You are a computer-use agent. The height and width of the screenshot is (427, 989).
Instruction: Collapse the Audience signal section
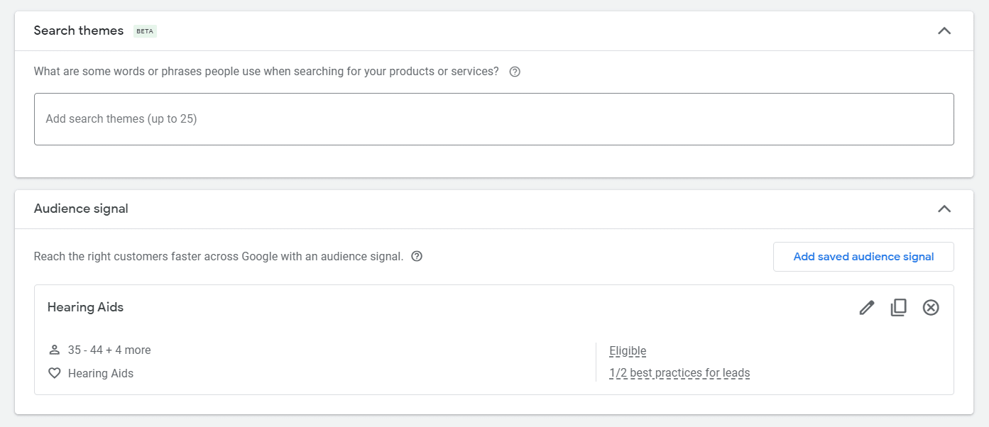[944, 209]
